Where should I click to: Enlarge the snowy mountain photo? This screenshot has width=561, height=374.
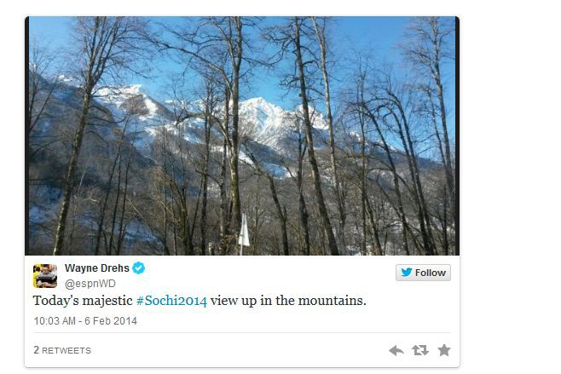tap(243, 136)
